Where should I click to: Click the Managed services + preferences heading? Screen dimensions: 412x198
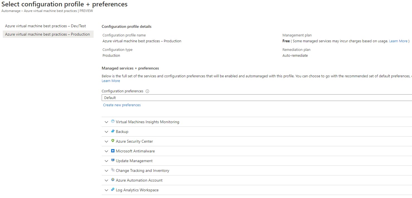click(130, 68)
